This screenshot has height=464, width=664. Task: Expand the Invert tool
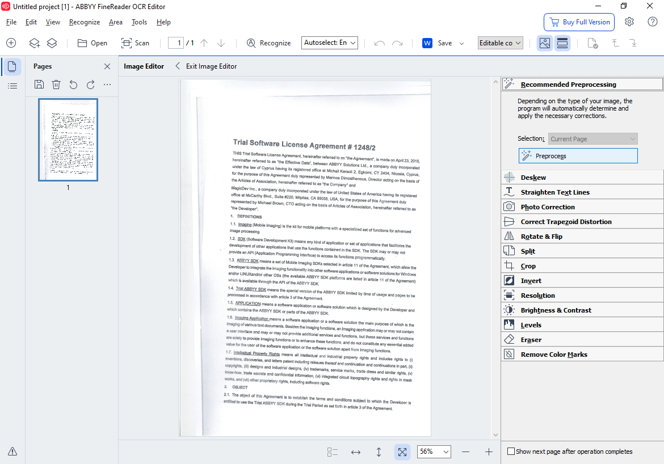point(582,281)
